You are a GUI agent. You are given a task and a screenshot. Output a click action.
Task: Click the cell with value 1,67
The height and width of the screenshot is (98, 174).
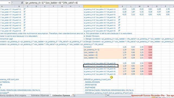(131, 12)
